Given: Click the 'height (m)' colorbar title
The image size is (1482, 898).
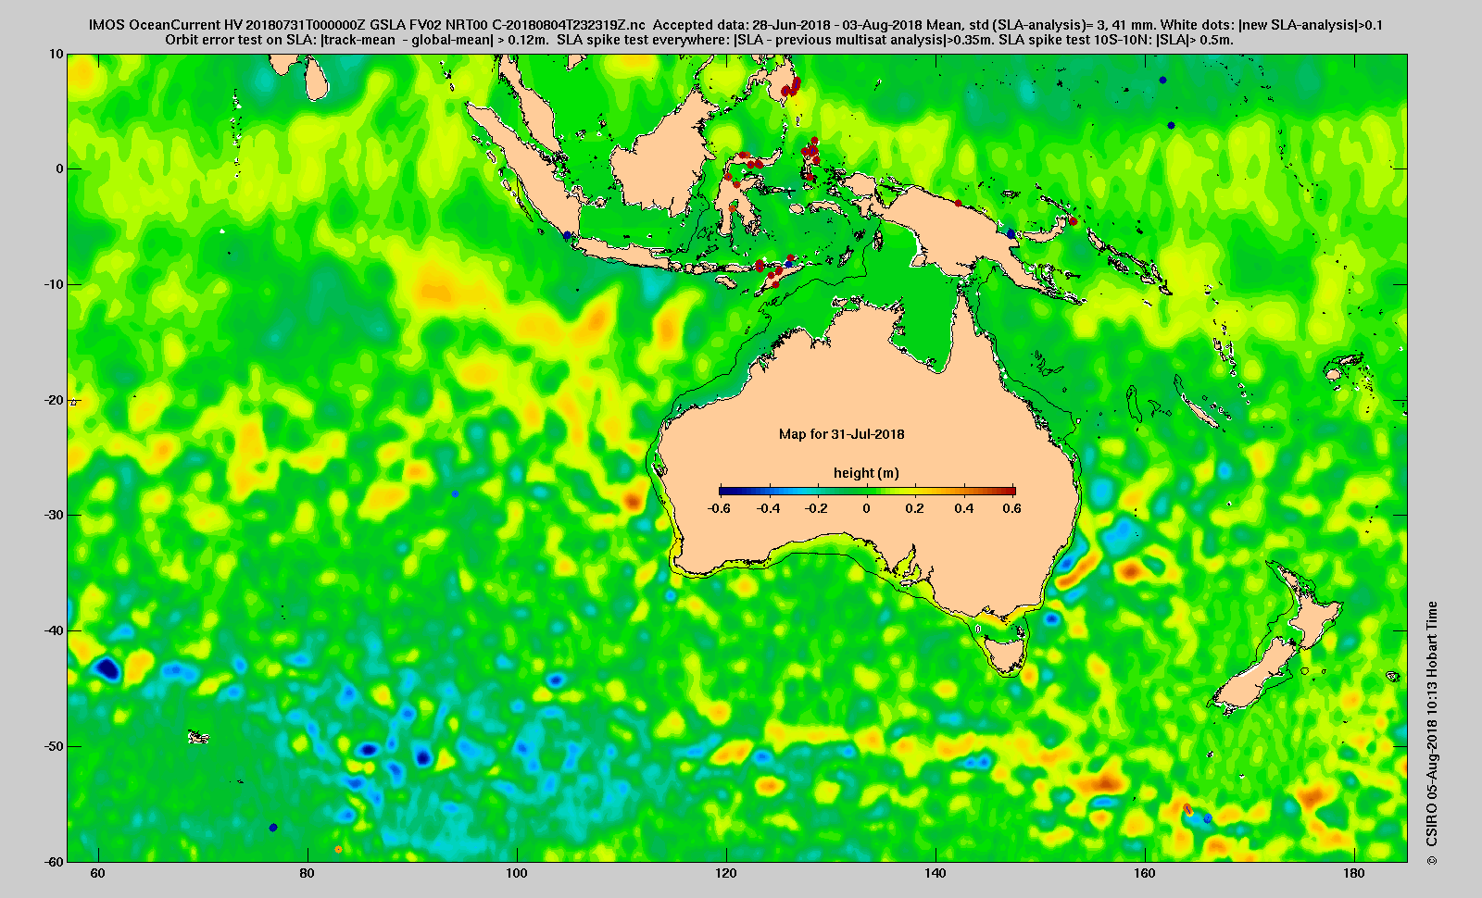Looking at the screenshot, I should [866, 473].
